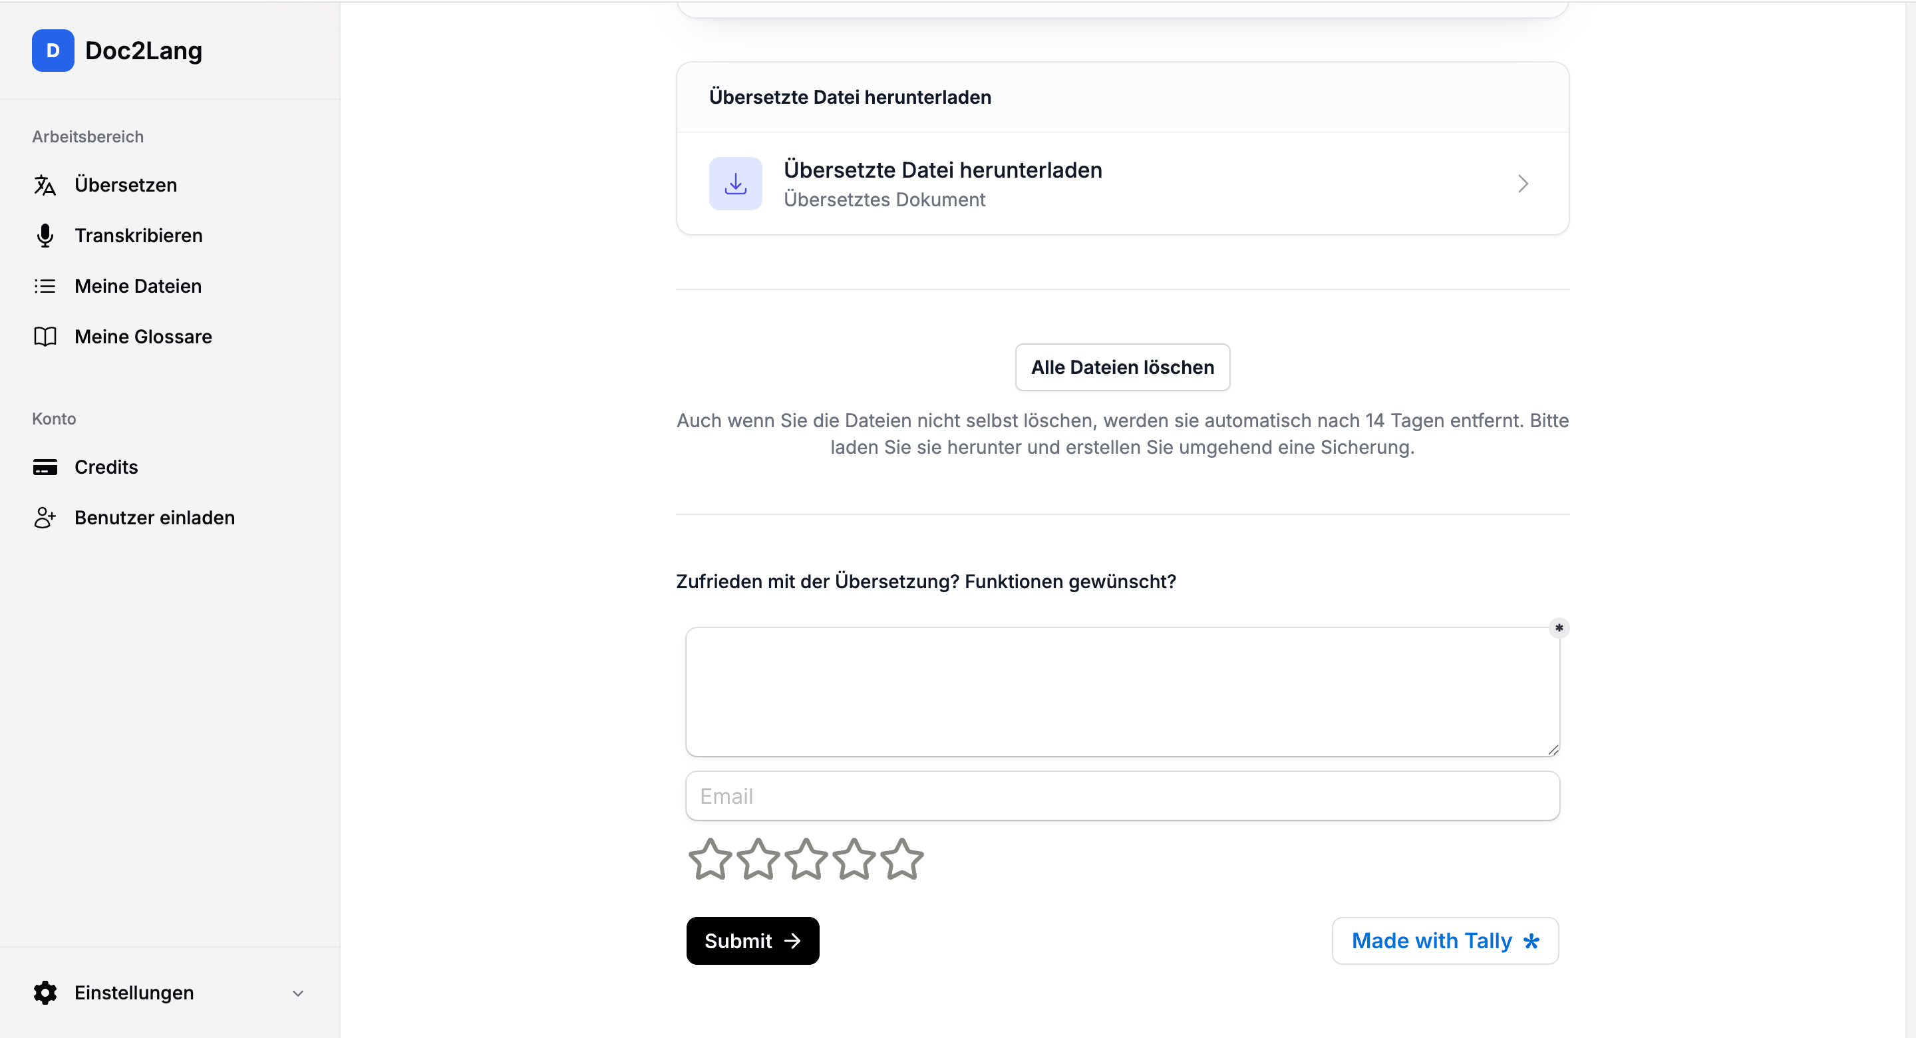This screenshot has height=1038, width=1916.
Task: Rate one star
Action: point(710,860)
